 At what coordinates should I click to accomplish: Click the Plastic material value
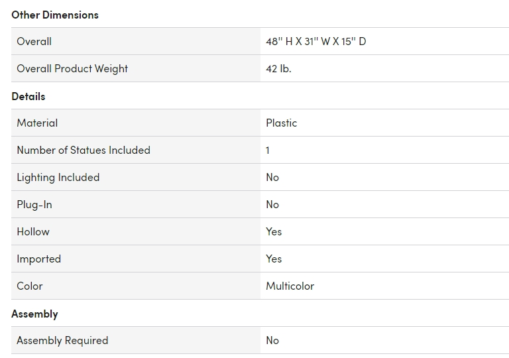pos(282,123)
